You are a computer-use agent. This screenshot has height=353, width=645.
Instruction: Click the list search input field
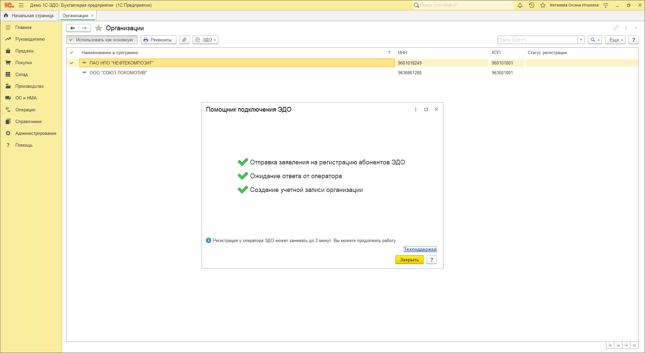click(x=537, y=40)
